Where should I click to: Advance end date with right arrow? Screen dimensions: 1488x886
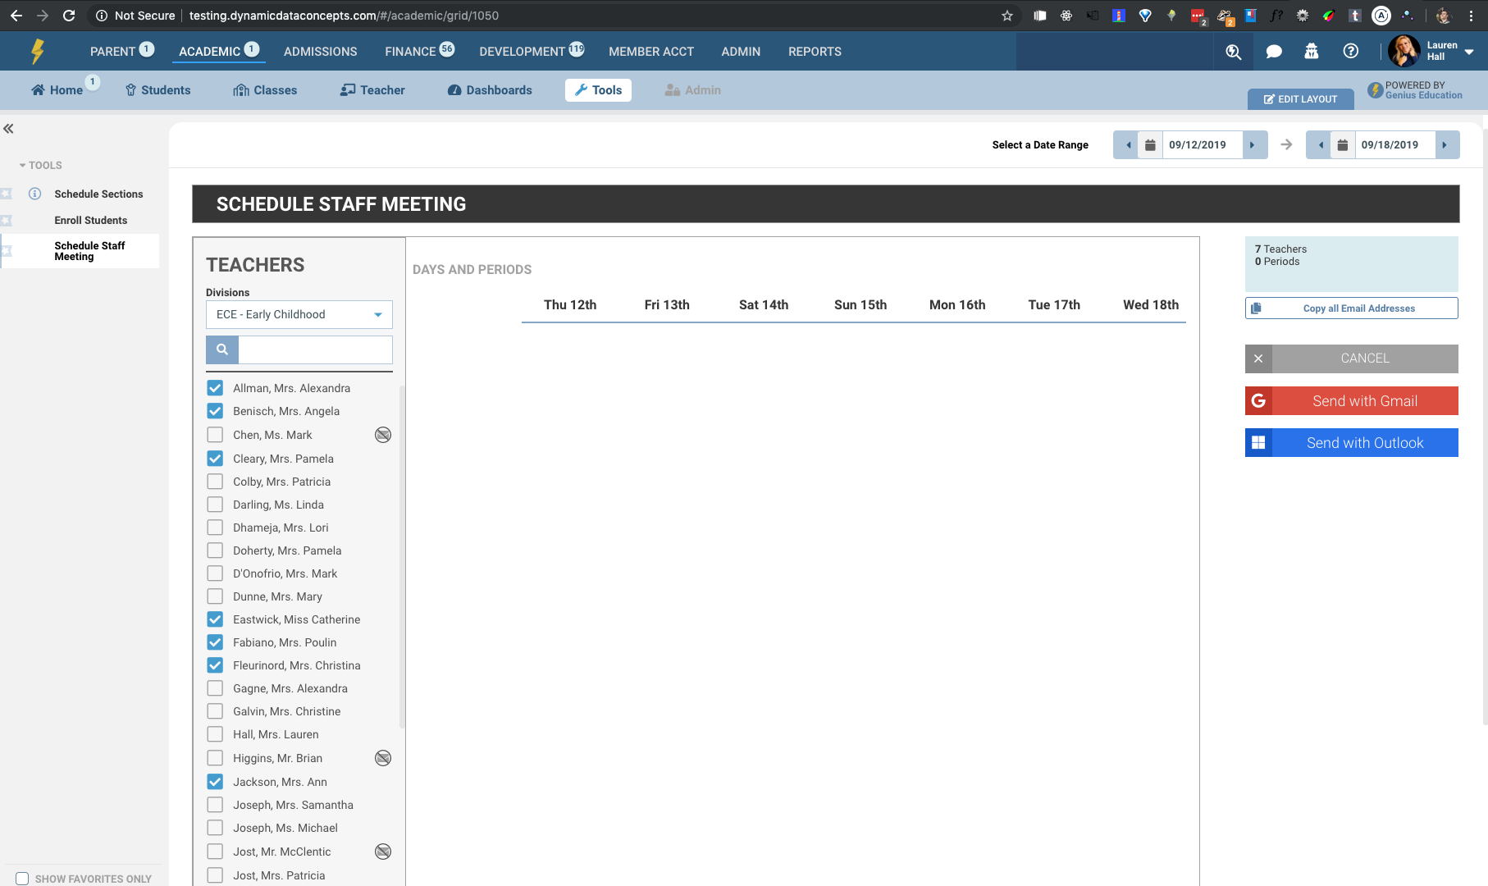[x=1445, y=145]
